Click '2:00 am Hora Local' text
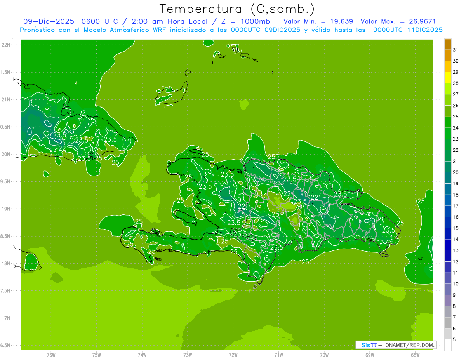The height and width of the screenshot is (360, 466). [x=169, y=21]
